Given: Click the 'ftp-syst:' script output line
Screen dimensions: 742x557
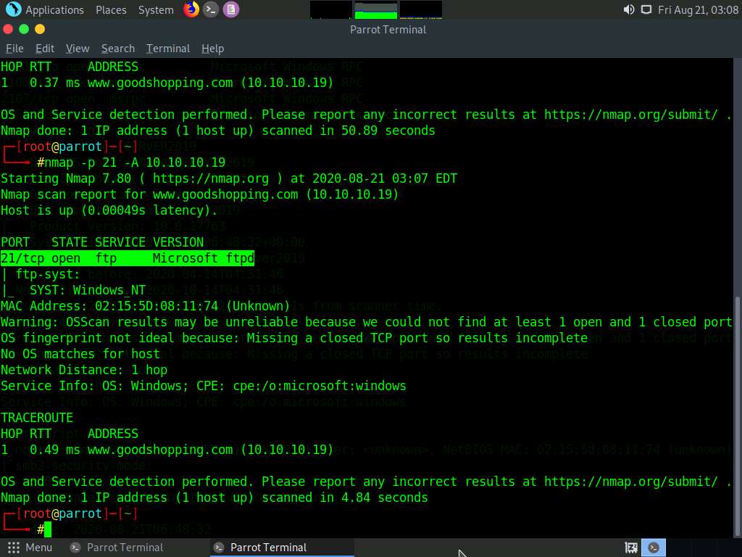Looking at the screenshot, I should coord(48,274).
